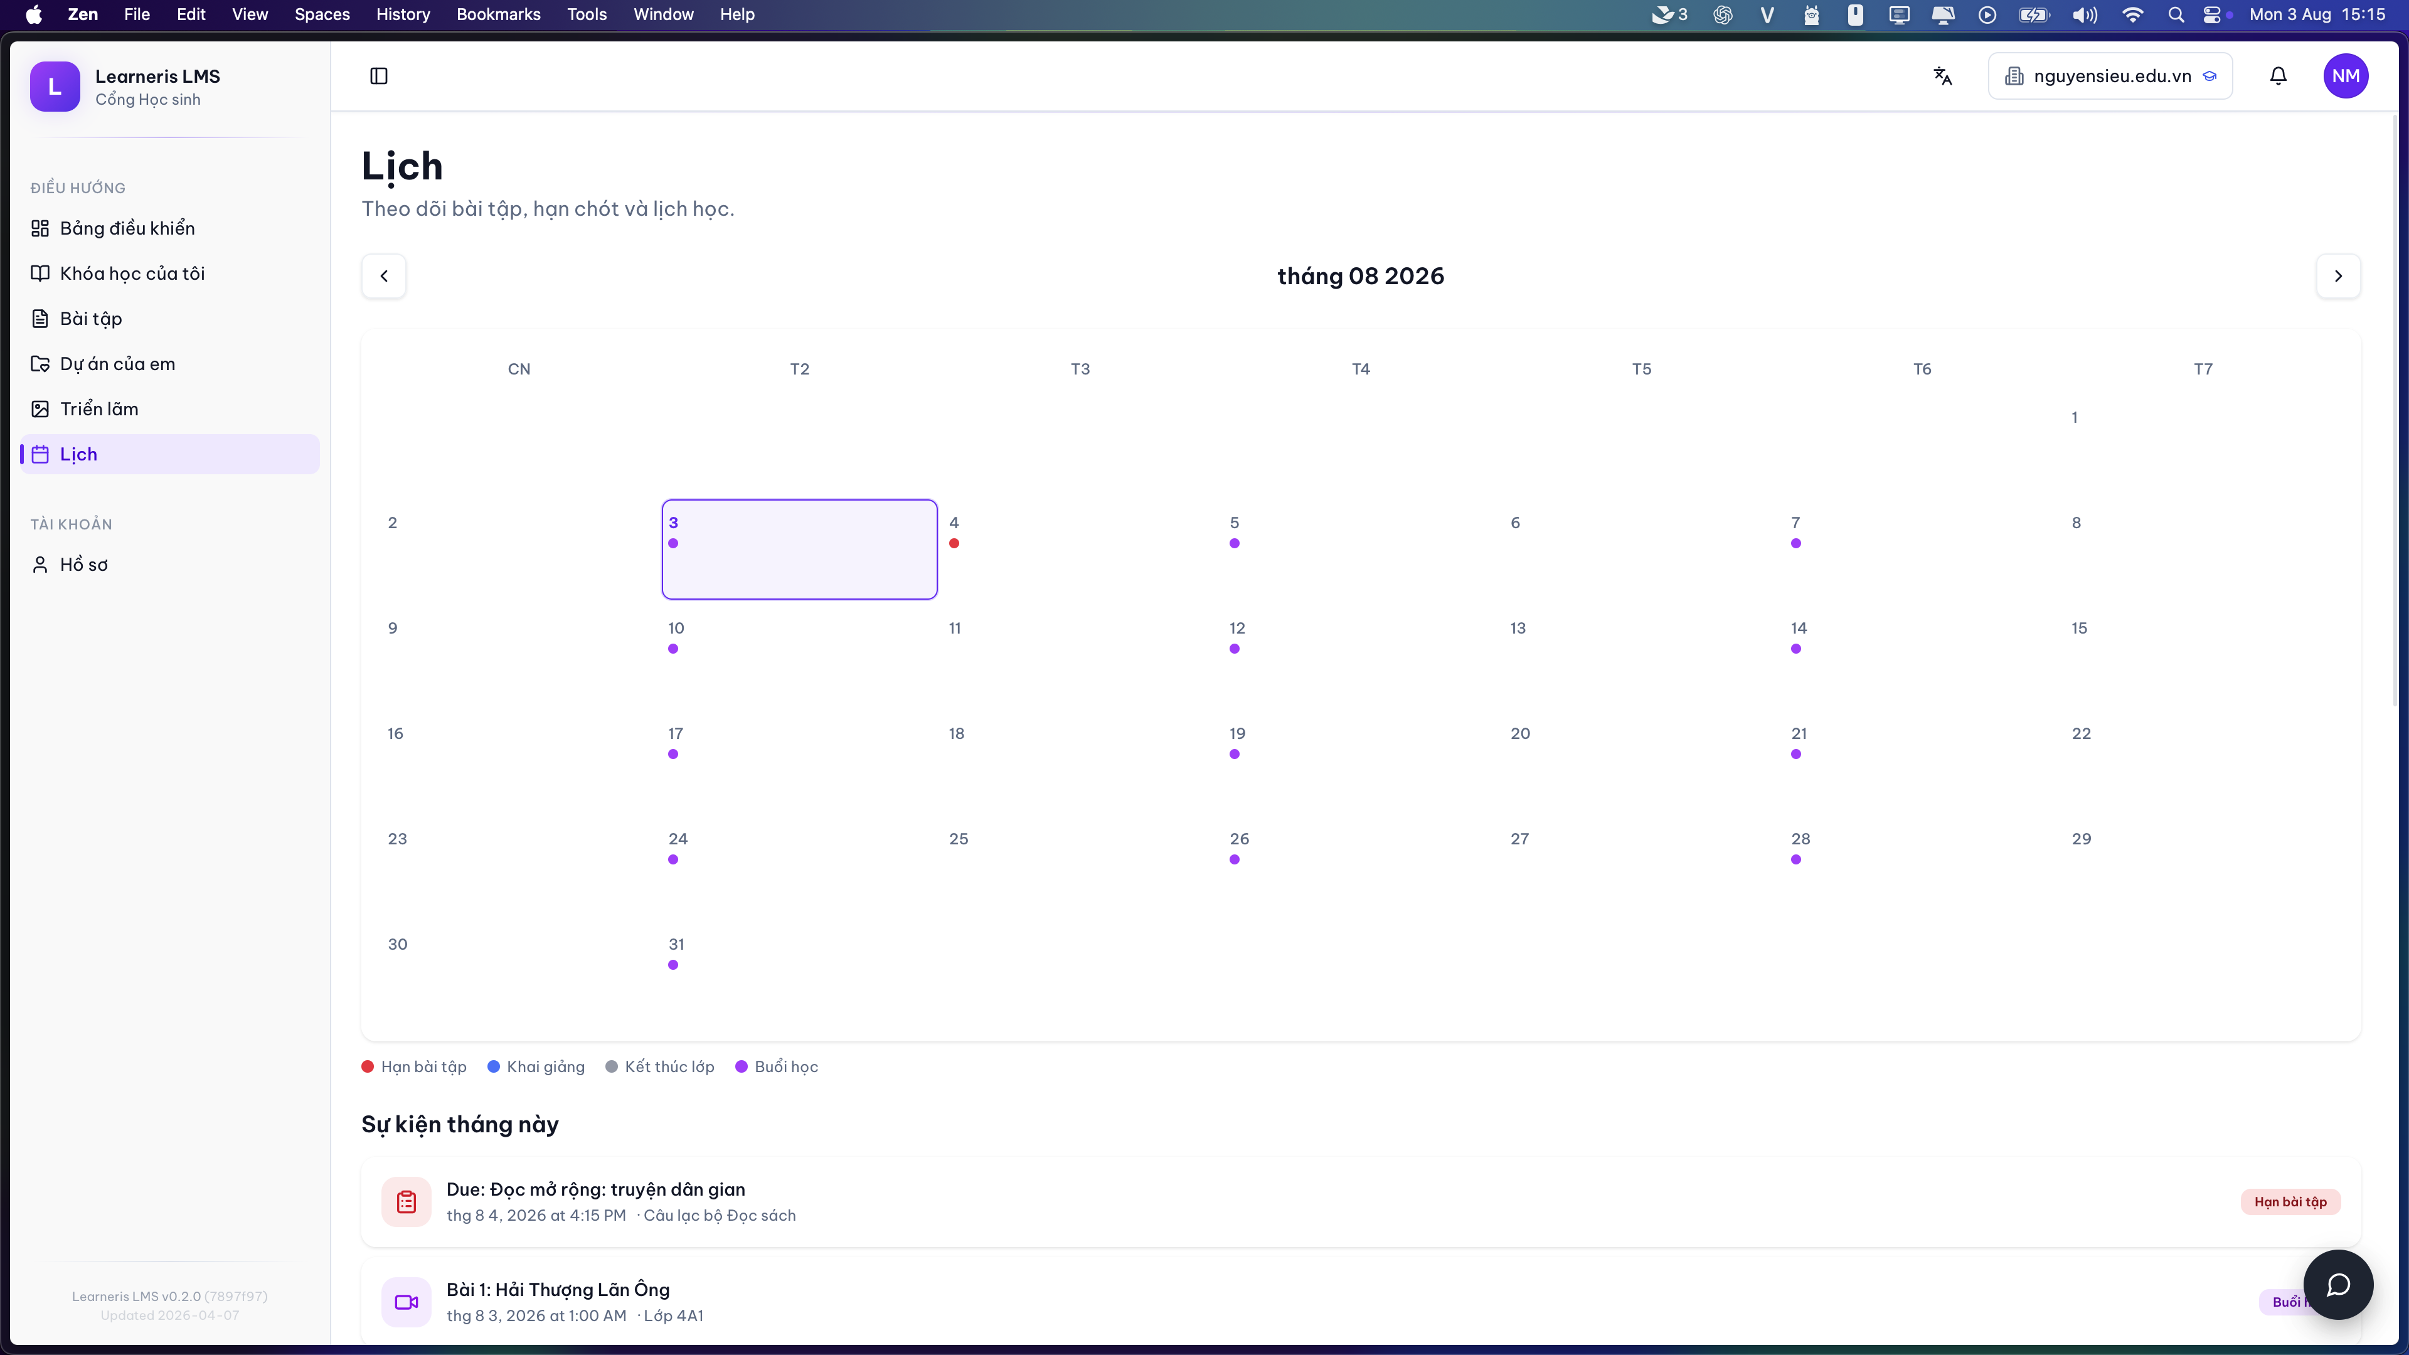Open the sound volume icon
The height and width of the screenshot is (1355, 2409).
click(x=2085, y=14)
